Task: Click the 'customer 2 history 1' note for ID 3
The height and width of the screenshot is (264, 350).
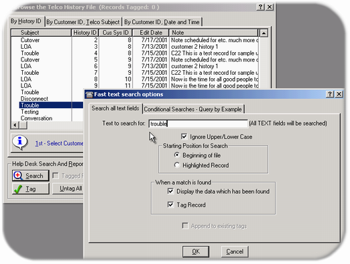Action: tap(194, 47)
